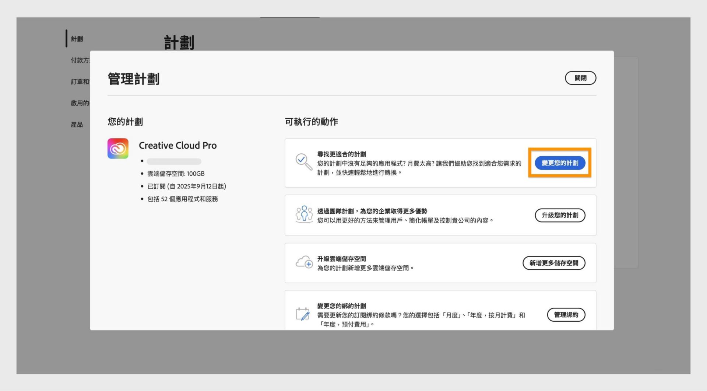Select 計劃 in the left sidebar
The image size is (707, 391).
tap(77, 39)
